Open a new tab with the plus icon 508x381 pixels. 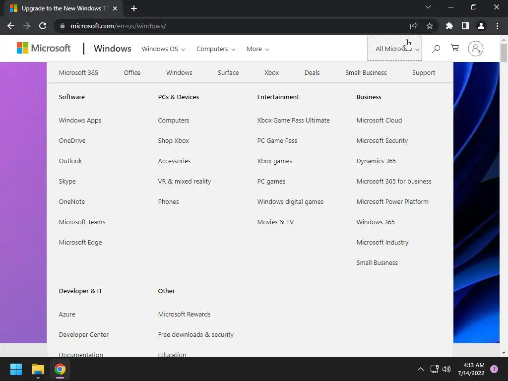pyautogui.click(x=134, y=8)
